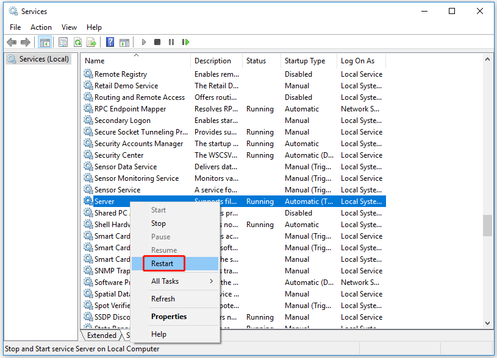This screenshot has height=358, width=497.
Task: Click the Properties toolbar icon
Action: [x=63, y=42]
